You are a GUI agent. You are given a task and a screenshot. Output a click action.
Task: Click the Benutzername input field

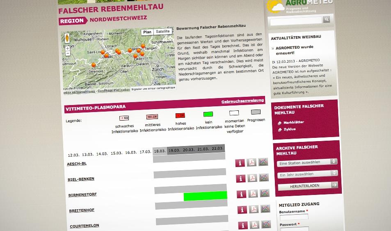[294, 217]
